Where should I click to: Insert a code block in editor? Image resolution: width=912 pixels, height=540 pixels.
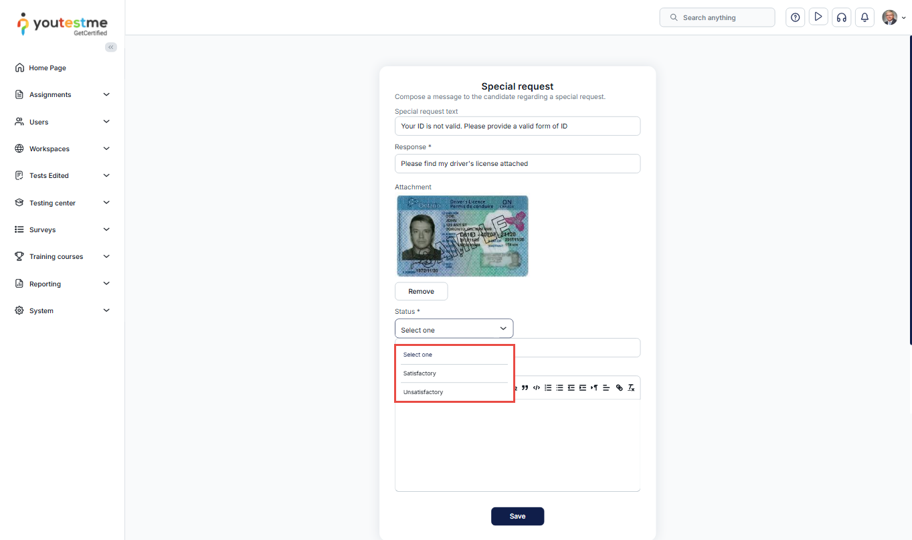tap(537, 387)
